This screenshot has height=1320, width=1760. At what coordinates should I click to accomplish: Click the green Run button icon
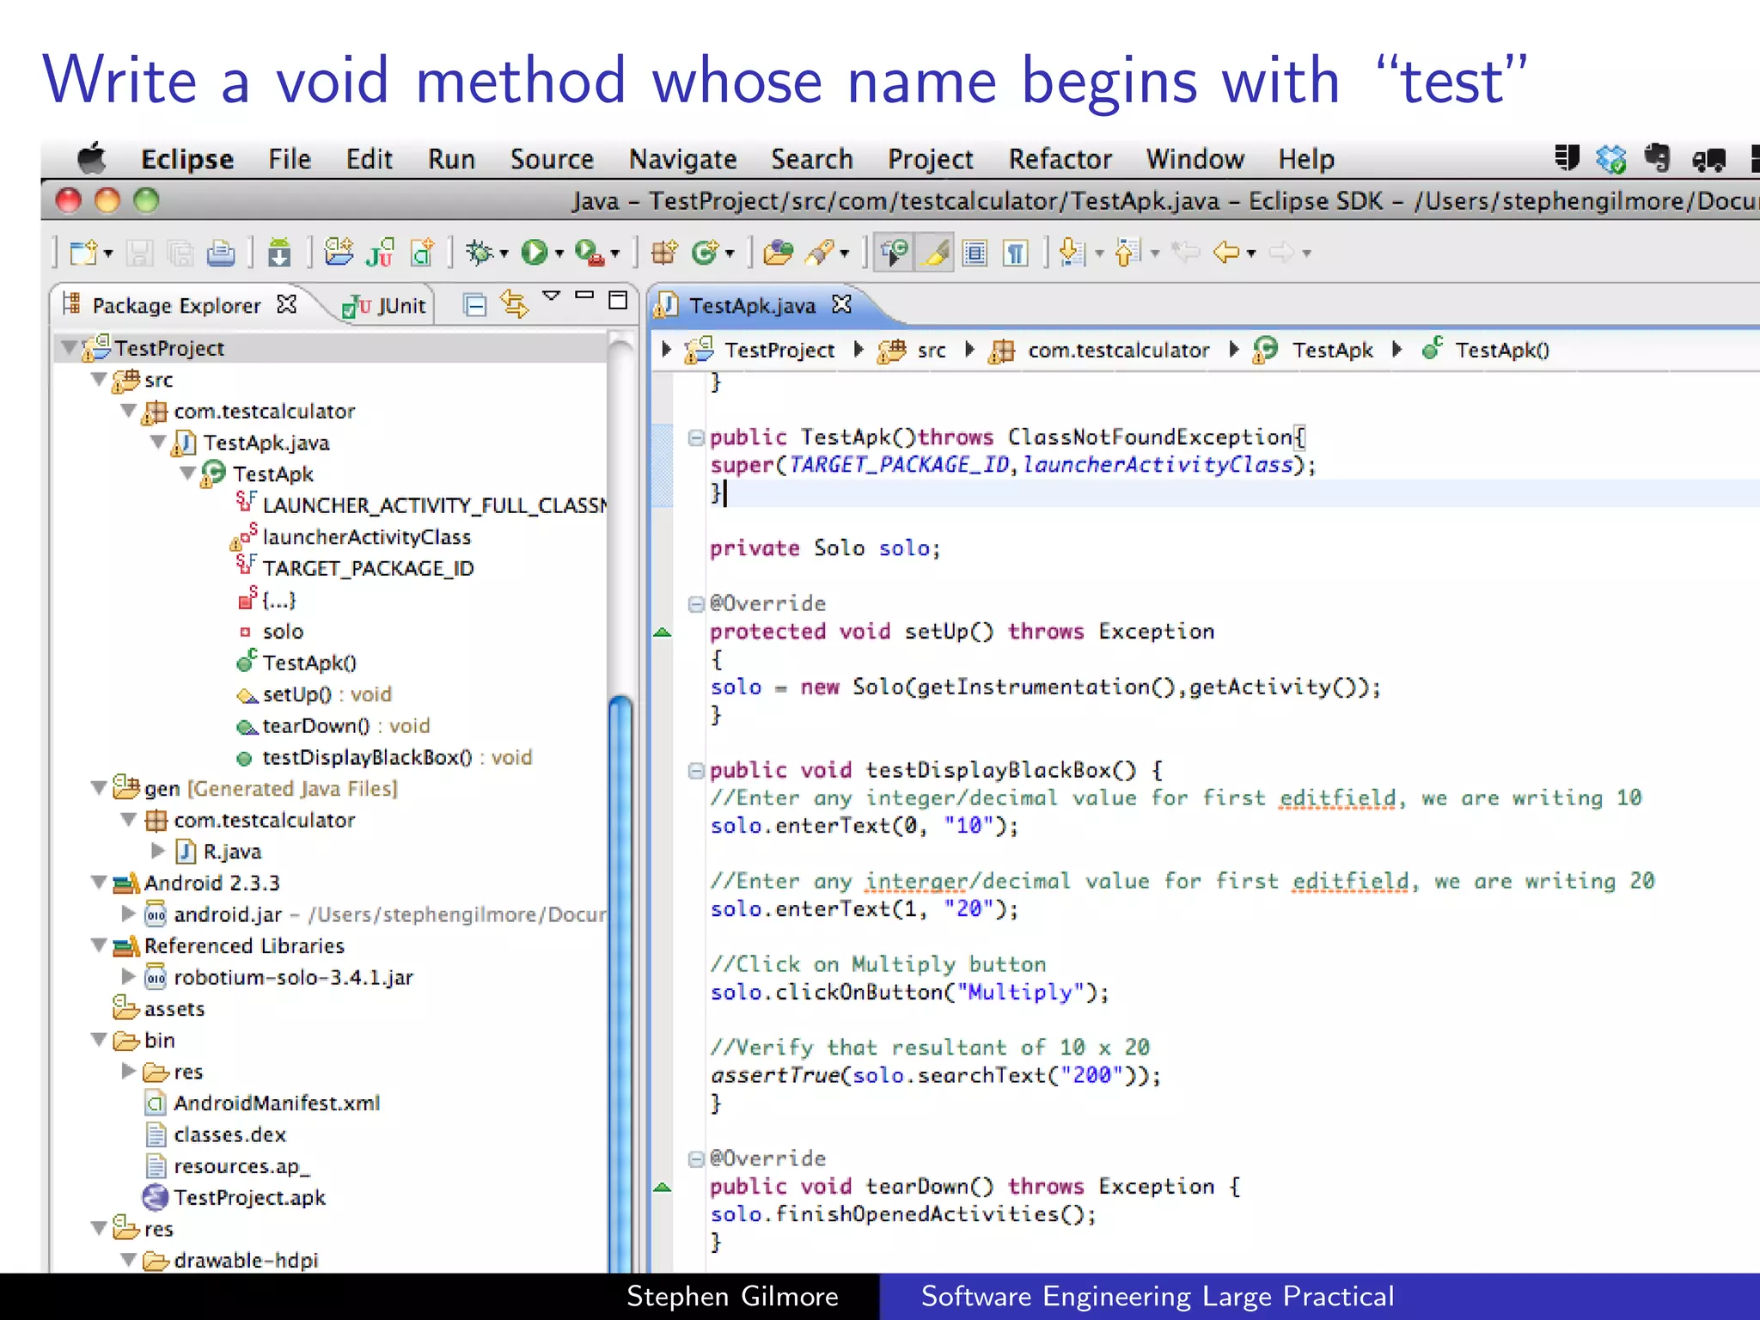(x=535, y=253)
